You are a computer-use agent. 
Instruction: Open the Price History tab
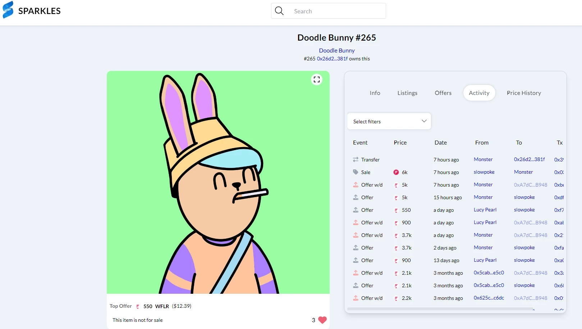(524, 93)
